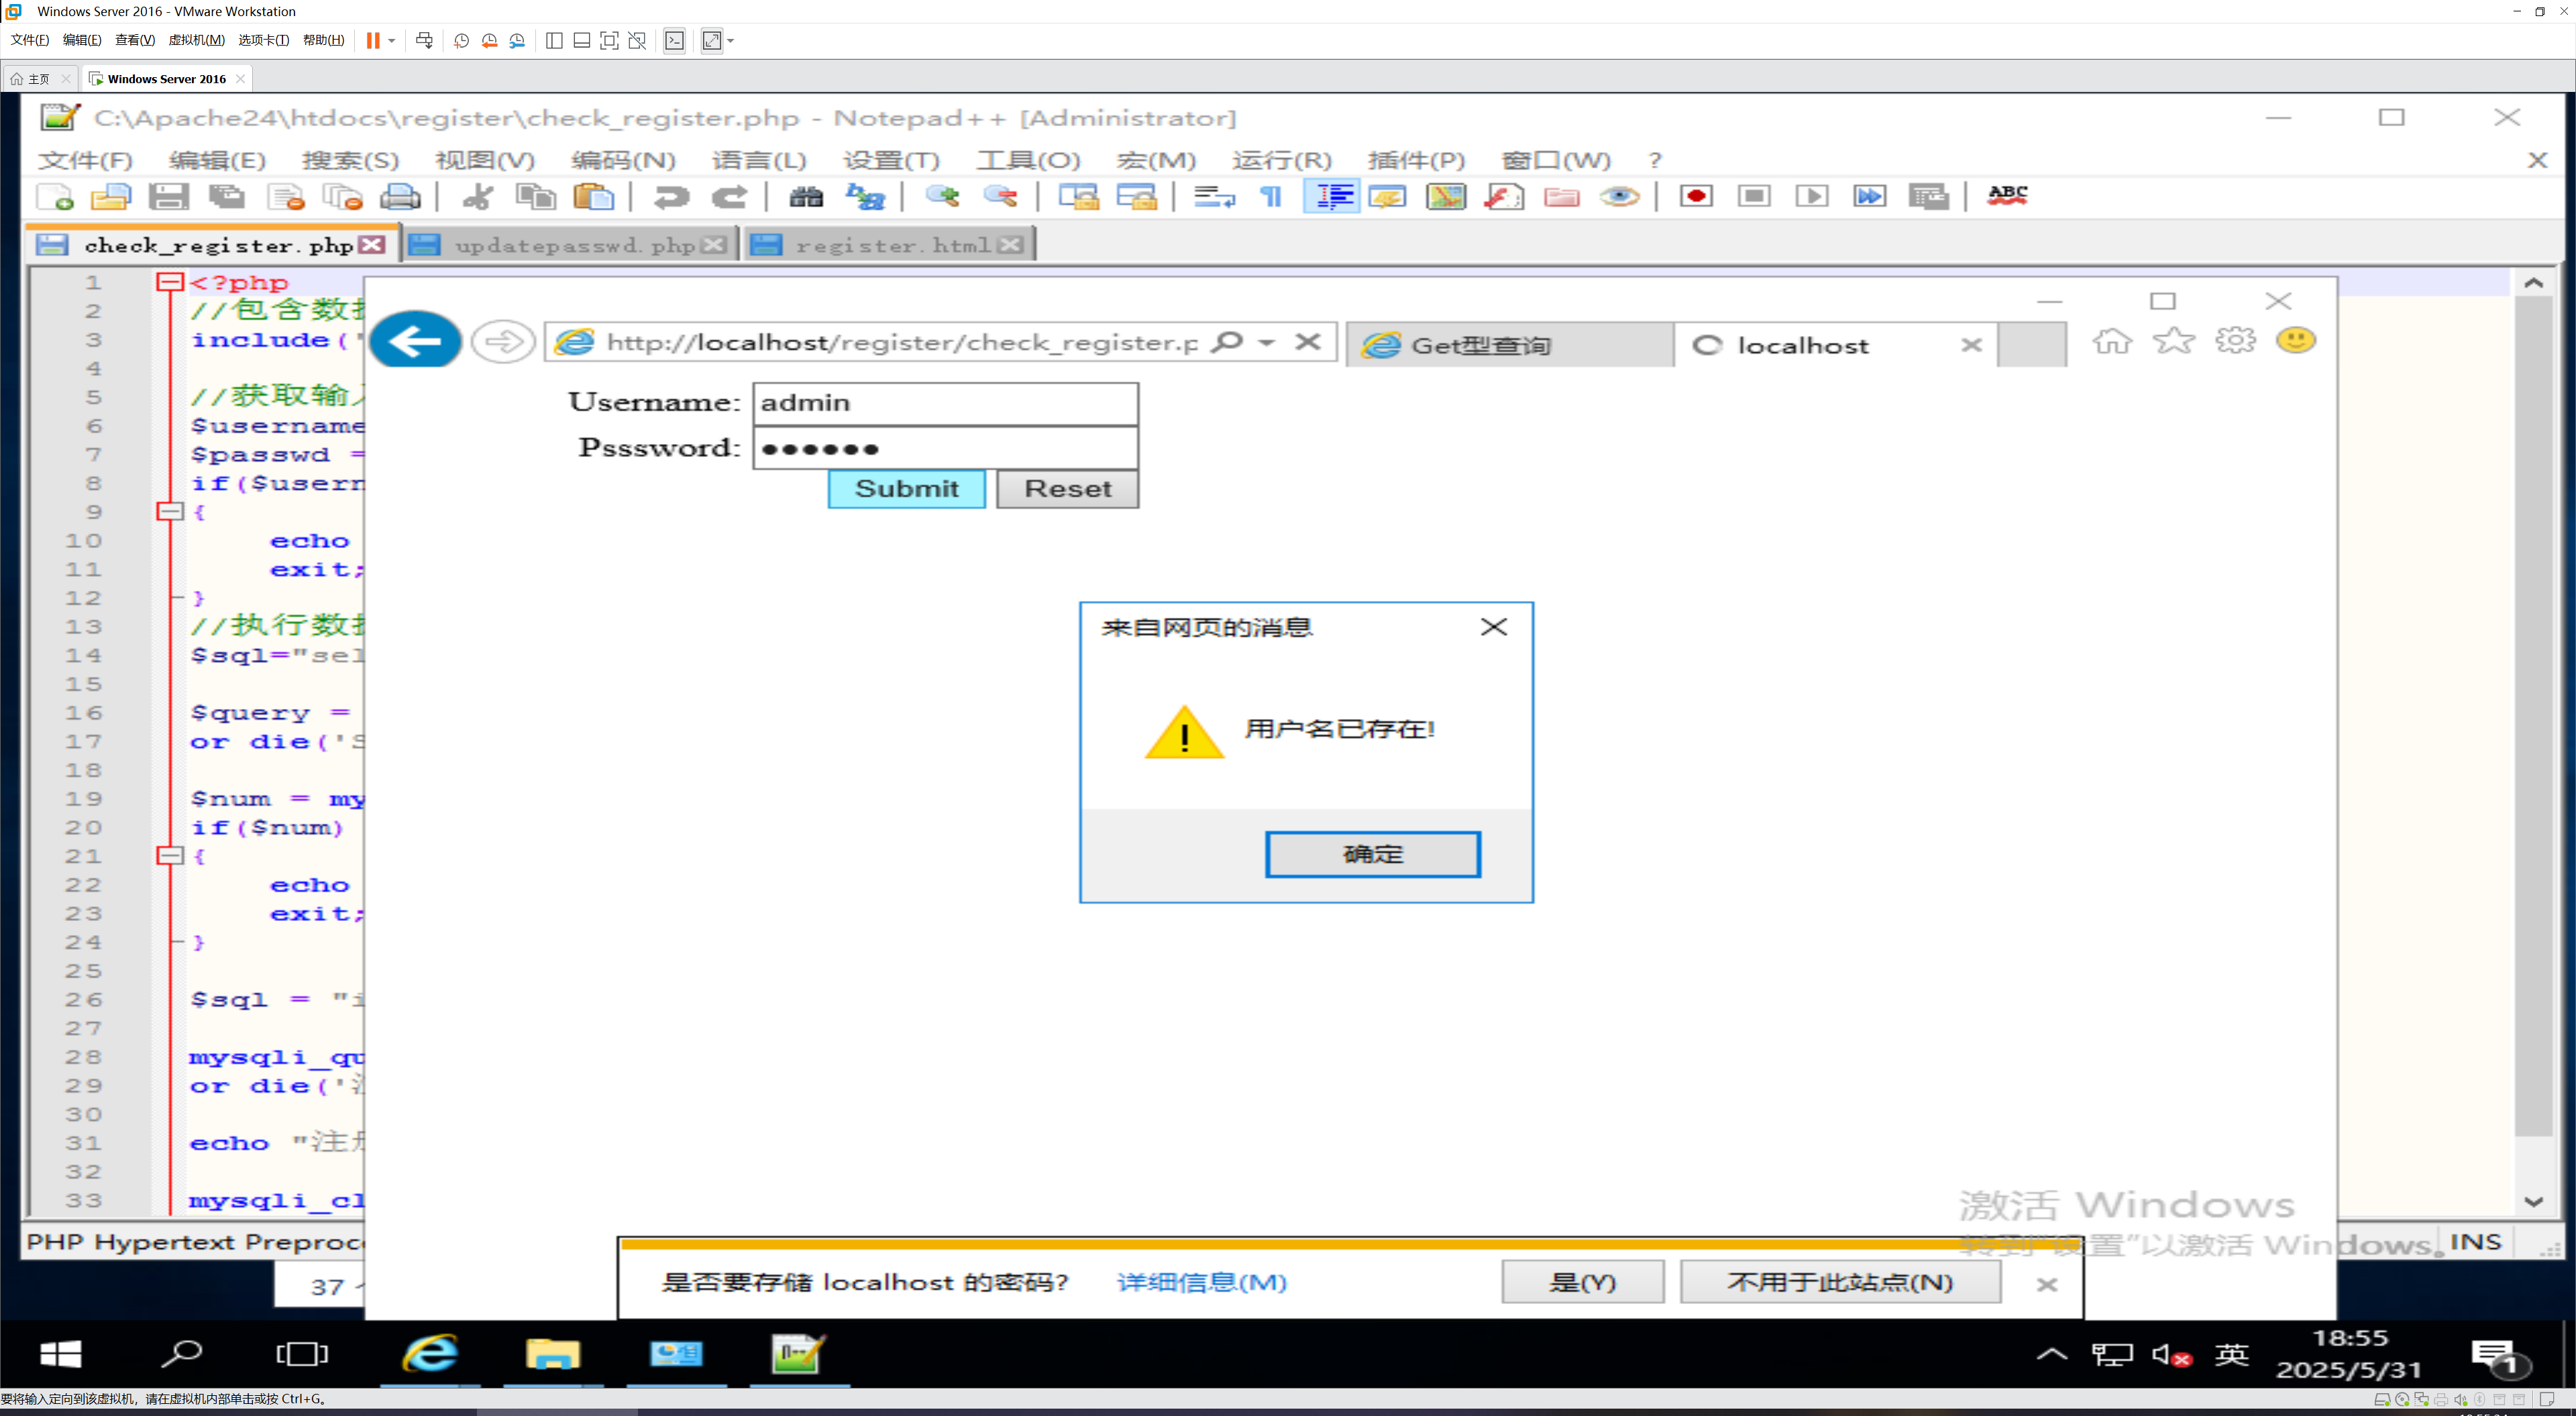The height and width of the screenshot is (1416, 2576).
Task: Open the 详细信息(M) link
Action: [x=1201, y=1282]
